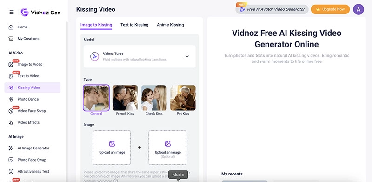Click the account avatar 'A'

[x=359, y=9]
